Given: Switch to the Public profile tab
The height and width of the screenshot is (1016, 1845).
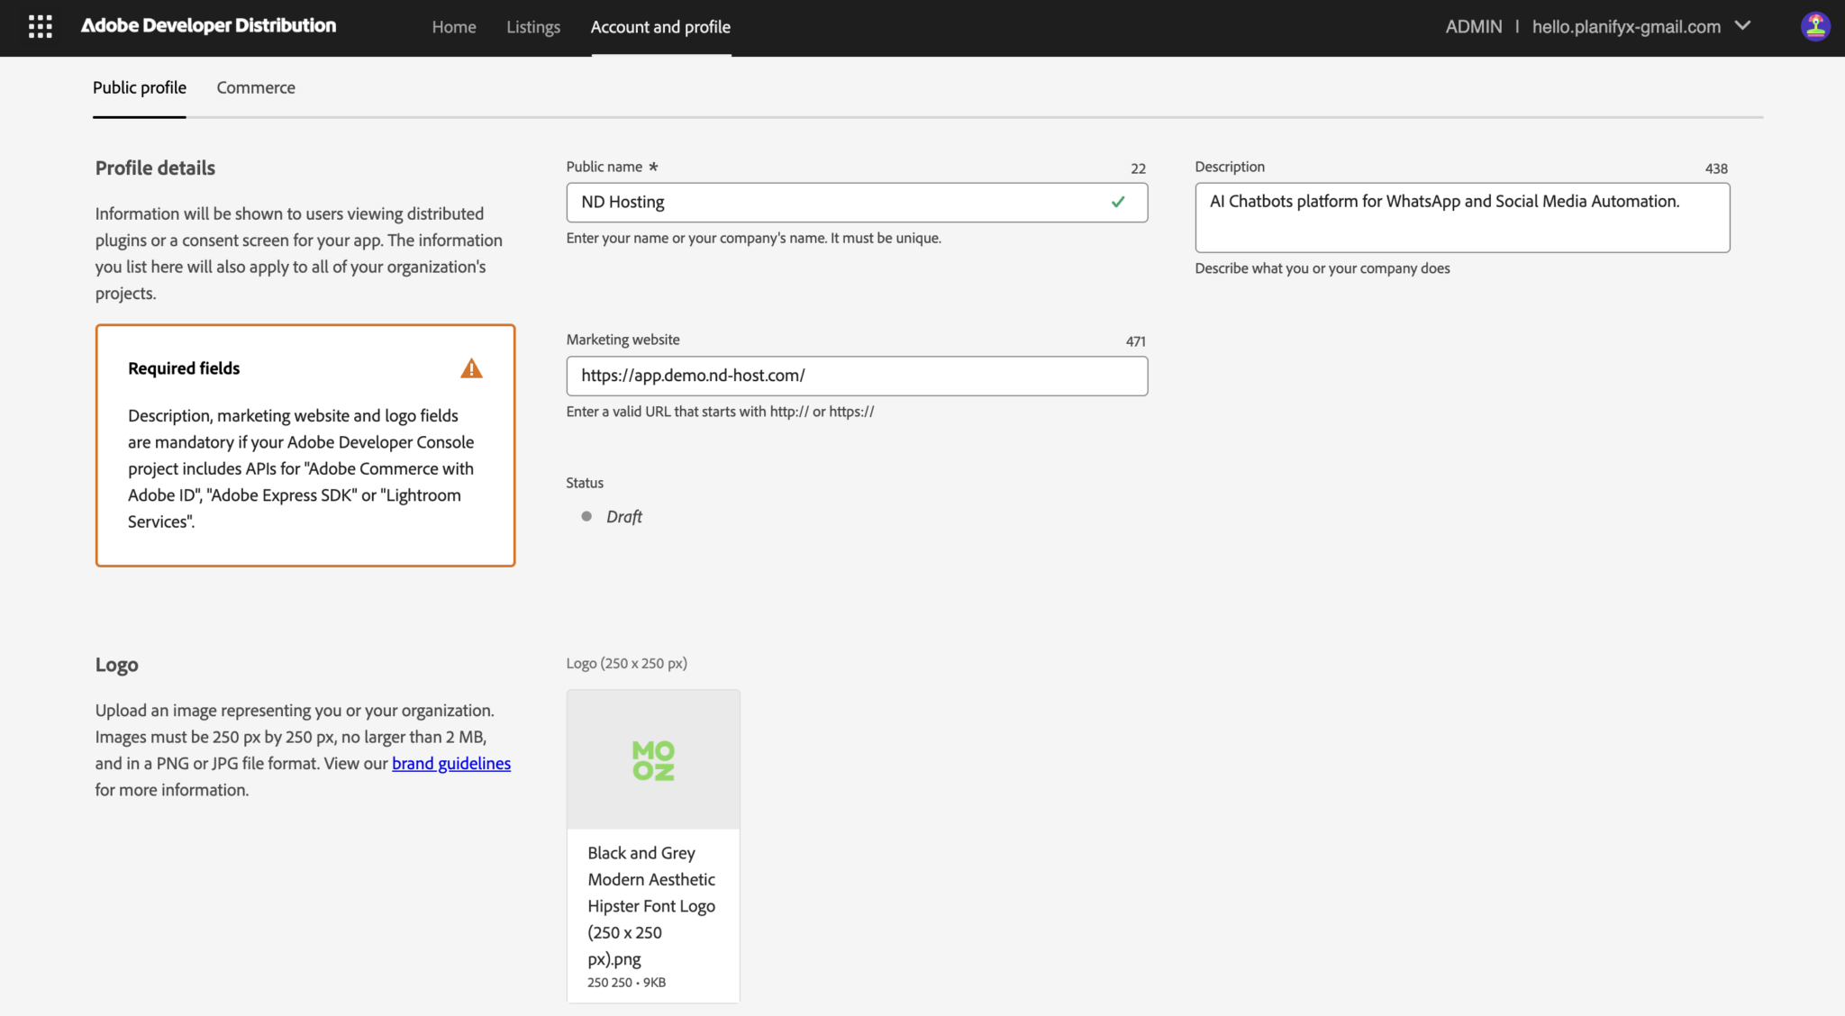Looking at the screenshot, I should (x=140, y=87).
